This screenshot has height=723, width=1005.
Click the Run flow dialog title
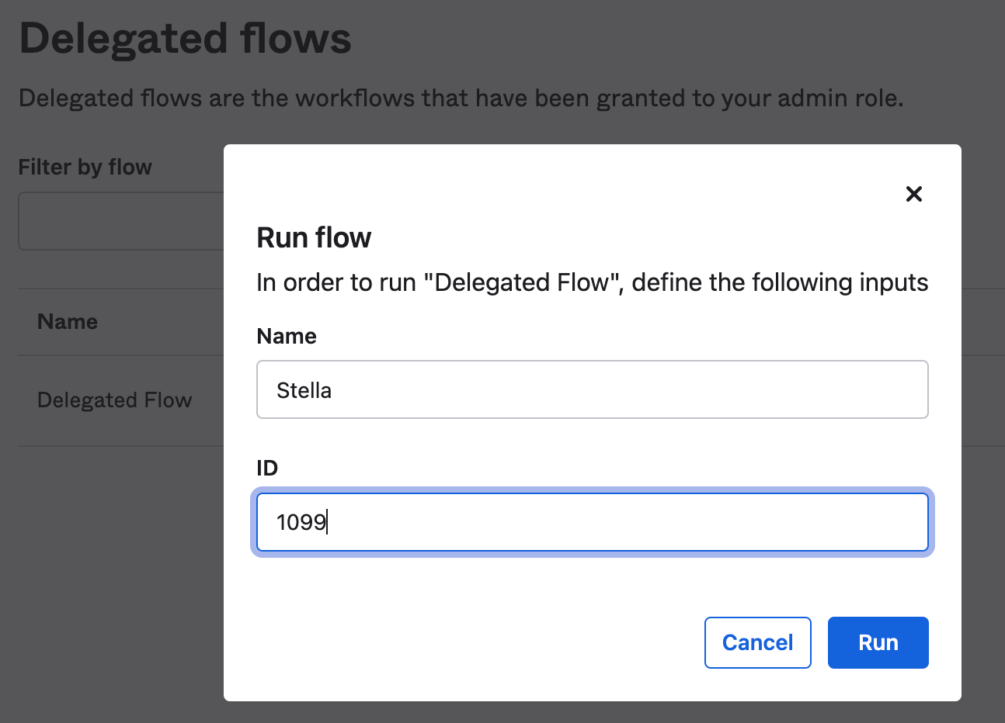314,237
